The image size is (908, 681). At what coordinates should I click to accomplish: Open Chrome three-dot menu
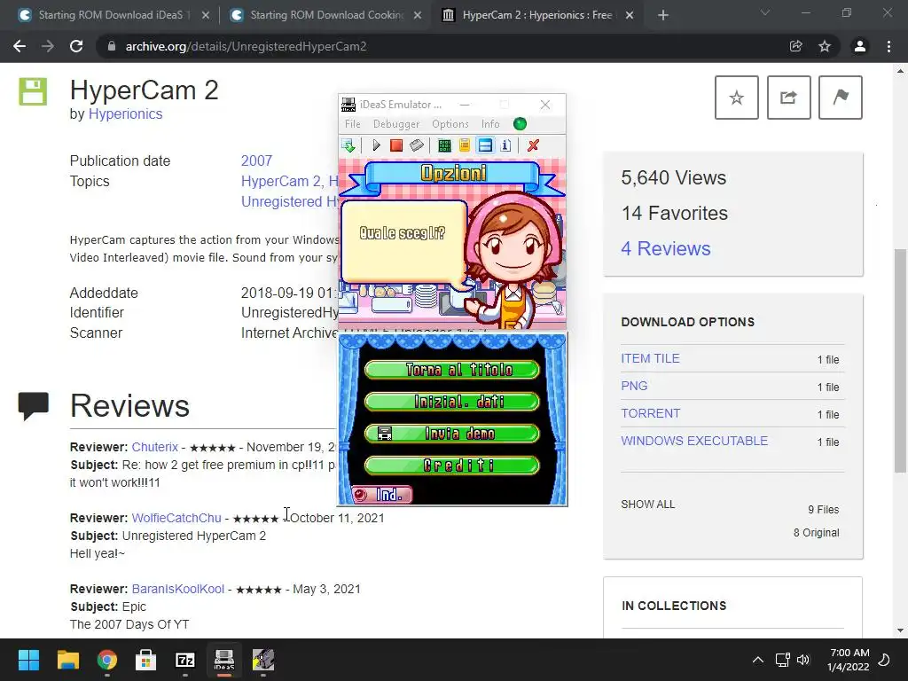click(x=888, y=46)
